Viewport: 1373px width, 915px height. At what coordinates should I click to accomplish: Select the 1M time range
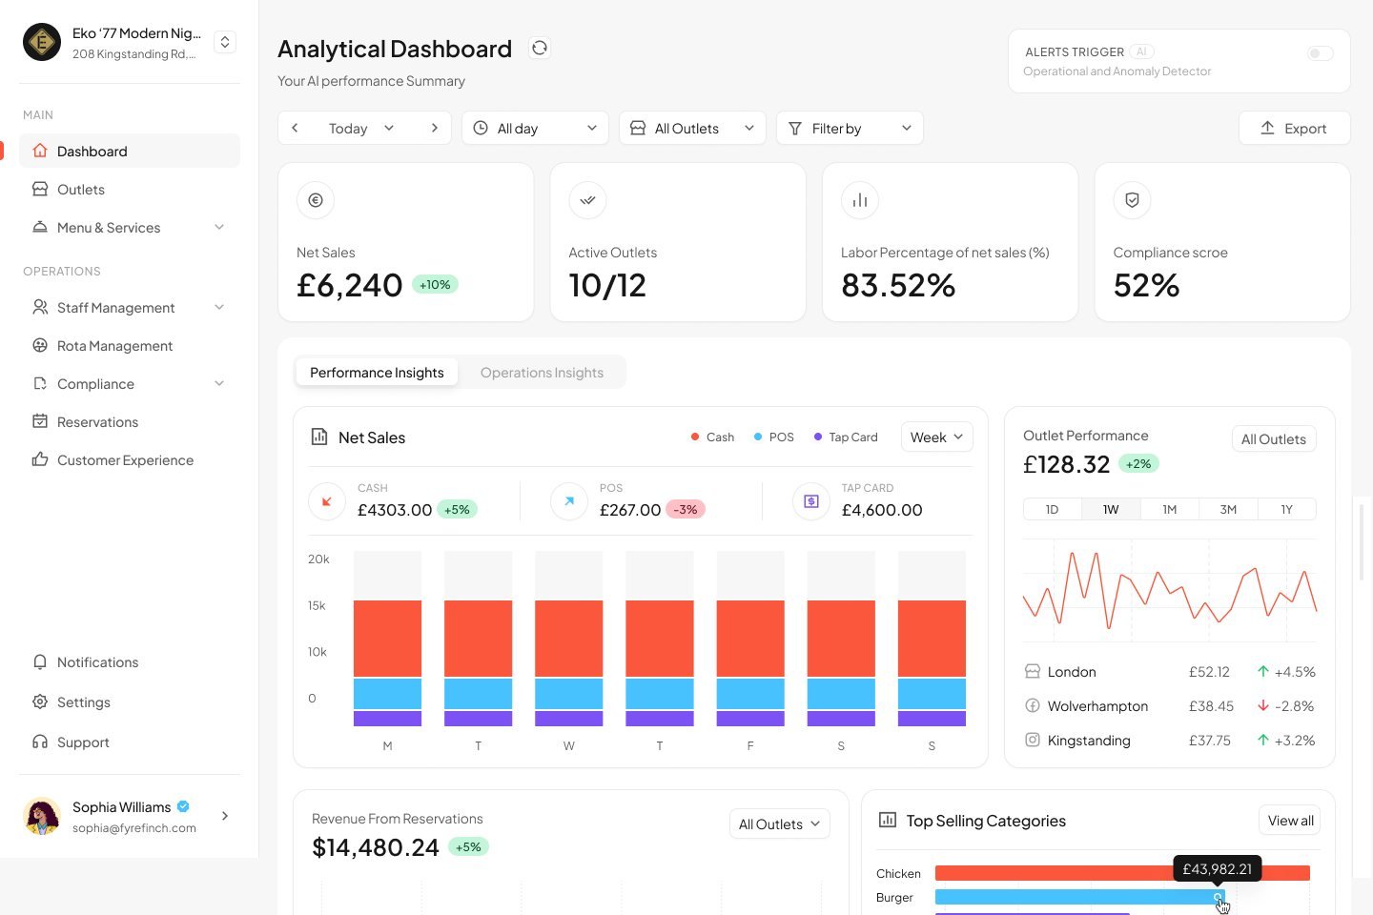tap(1170, 509)
